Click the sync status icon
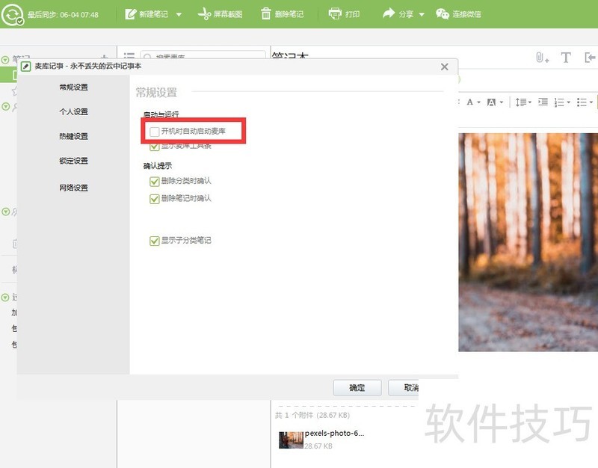The image size is (598, 468). (12, 14)
